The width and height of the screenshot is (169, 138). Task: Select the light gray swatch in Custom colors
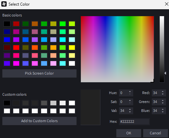pos(53,103)
